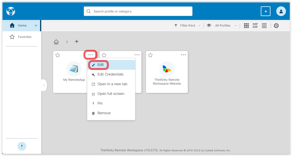This screenshot has width=292, height=156.
Task: Open Thinfinity Remote Workspace Website three-dot menu
Action: pos(183,55)
